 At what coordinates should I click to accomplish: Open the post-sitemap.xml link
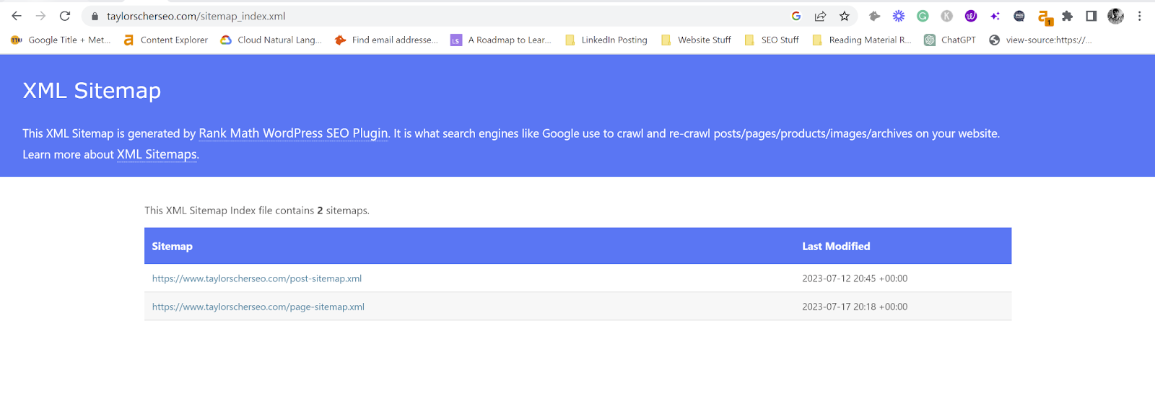coord(257,278)
